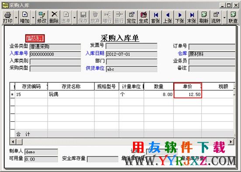Jump to last record with 末张
The height and width of the screenshot is (172, 241).
point(192,18)
